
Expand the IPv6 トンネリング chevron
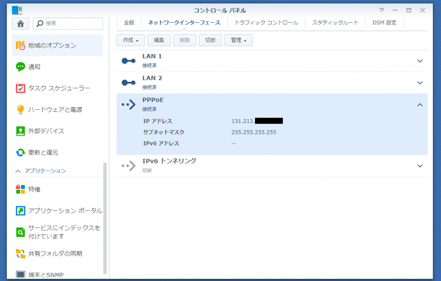(x=420, y=166)
